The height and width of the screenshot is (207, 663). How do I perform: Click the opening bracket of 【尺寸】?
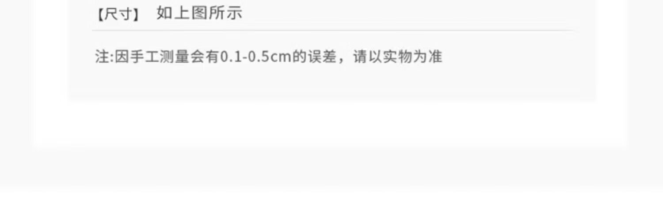pyautogui.click(x=100, y=14)
